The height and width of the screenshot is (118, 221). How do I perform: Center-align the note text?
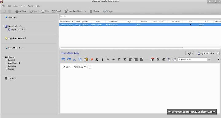[130, 59]
